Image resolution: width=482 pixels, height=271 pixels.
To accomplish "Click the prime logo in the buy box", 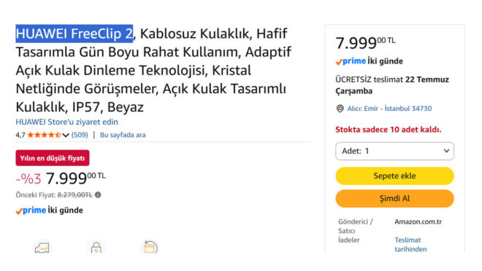I will [351, 61].
